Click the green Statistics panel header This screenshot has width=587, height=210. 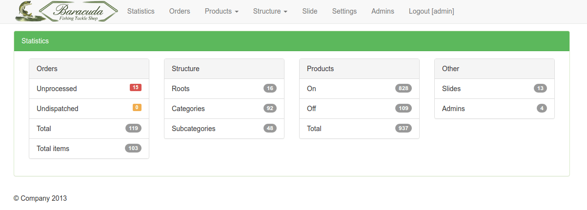pyautogui.click(x=292, y=41)
